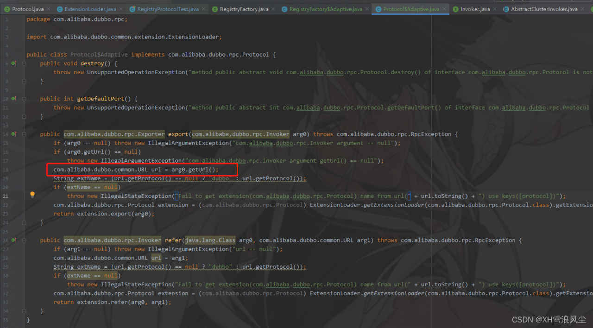Click 'arg0.getUrl()' on line 18
Screen dimensions: 593x328
(193, 170)
